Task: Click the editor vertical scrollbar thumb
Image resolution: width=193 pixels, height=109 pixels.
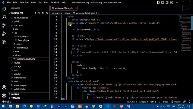Action: coord(192,23)
